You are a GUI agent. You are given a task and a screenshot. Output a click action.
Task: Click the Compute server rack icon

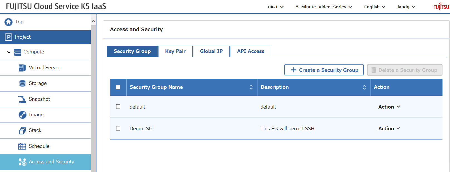click(17, 52)
